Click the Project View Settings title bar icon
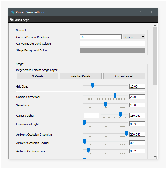The width and height of the screenshot is (167, 169). 13,12
